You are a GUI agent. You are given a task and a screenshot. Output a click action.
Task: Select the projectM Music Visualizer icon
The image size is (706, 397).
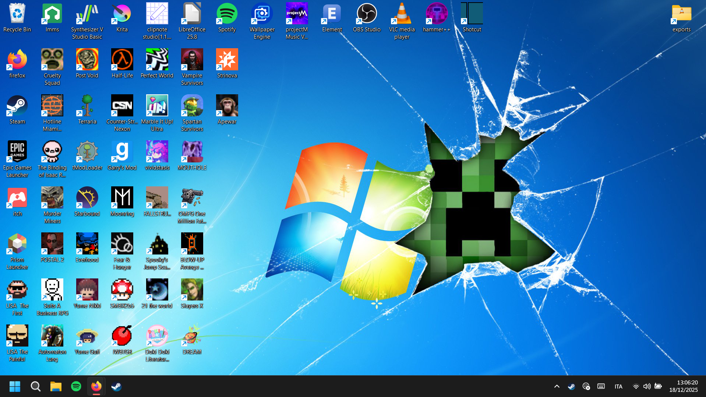297,21
